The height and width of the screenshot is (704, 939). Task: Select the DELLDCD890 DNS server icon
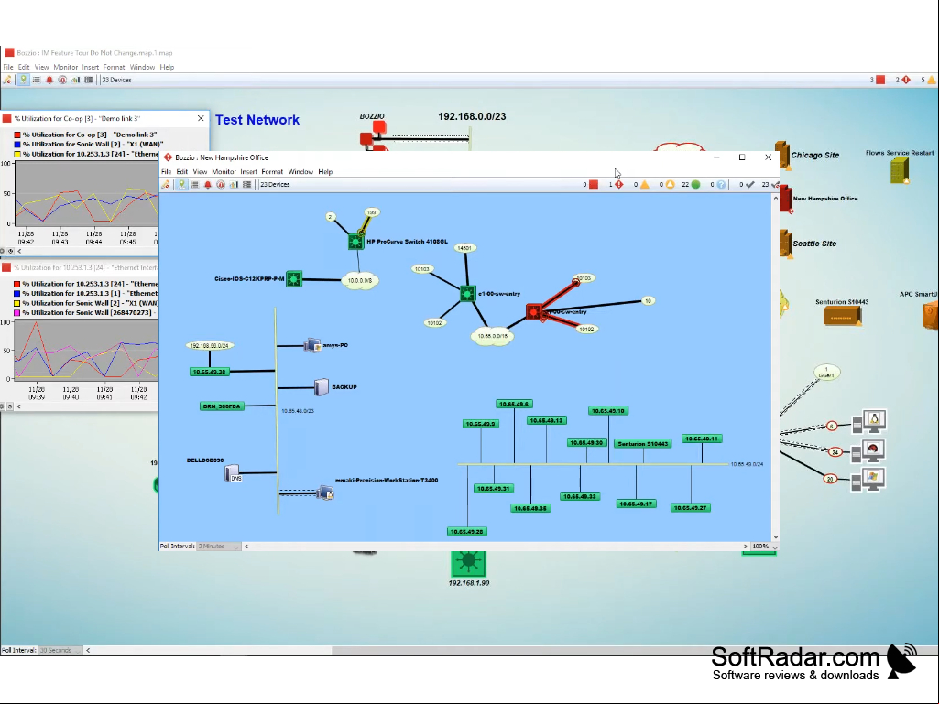(x=233, y=474)
